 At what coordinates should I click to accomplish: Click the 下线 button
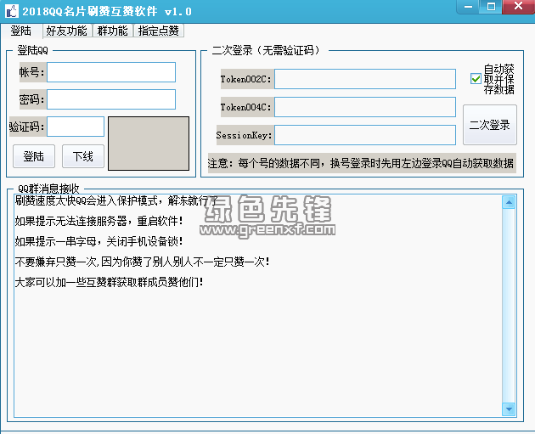click(83, 156)
